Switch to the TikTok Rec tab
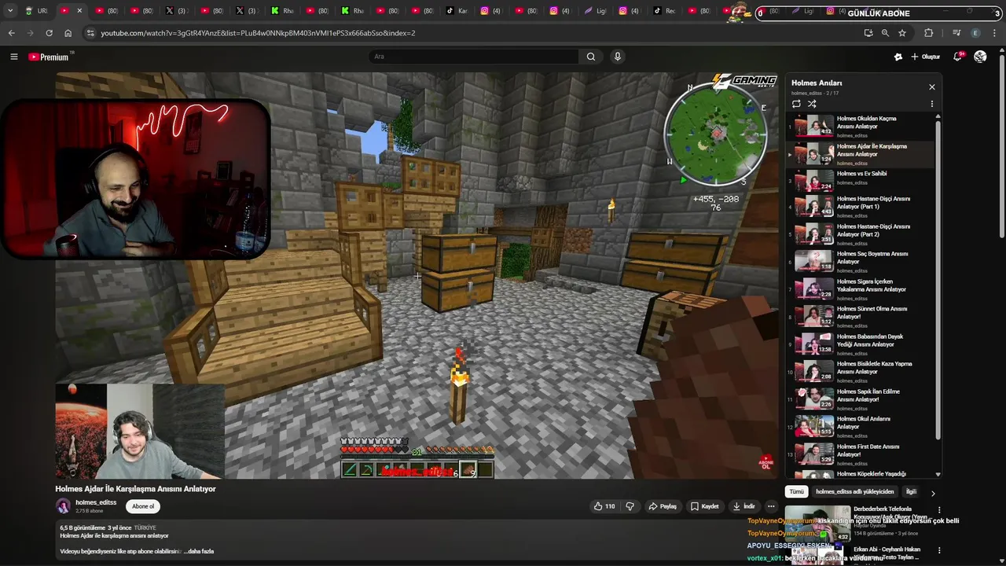 (665, 11)
